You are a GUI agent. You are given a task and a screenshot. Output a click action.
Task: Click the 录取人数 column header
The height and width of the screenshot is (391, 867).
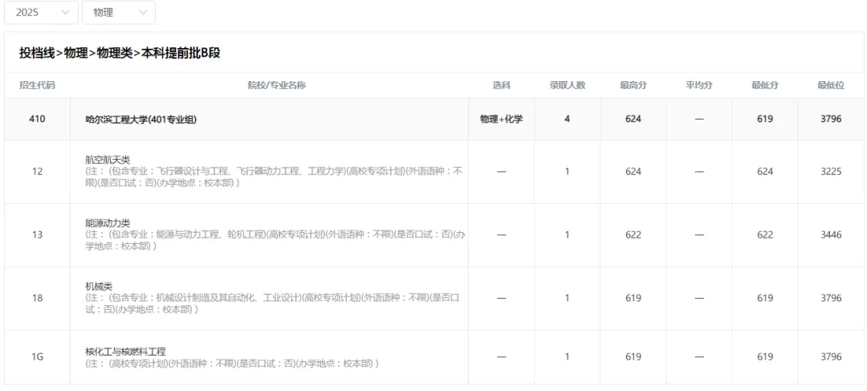pos(568,85)
